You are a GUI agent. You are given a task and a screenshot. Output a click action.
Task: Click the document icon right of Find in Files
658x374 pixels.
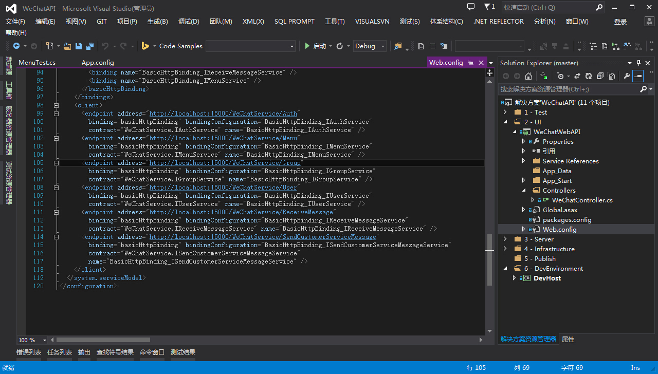click(421, 46)
